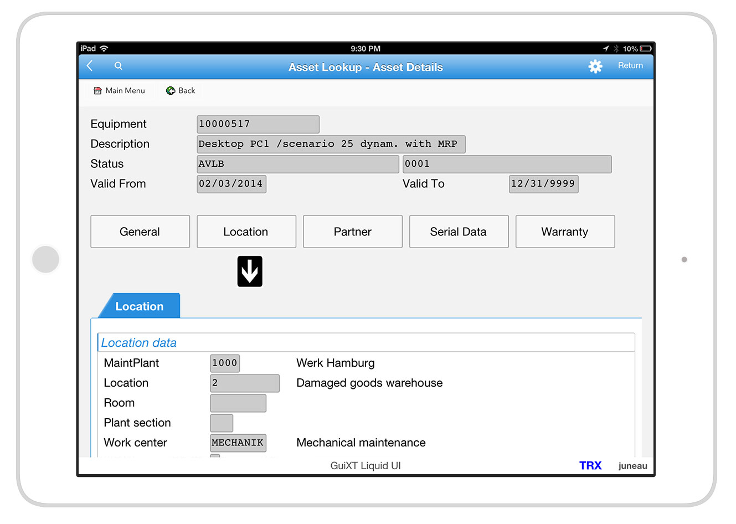Viewport: 736px width, 524px height.
Task: Click the Equipment number field
Action: pyautogui.click(x=258, y=124)
